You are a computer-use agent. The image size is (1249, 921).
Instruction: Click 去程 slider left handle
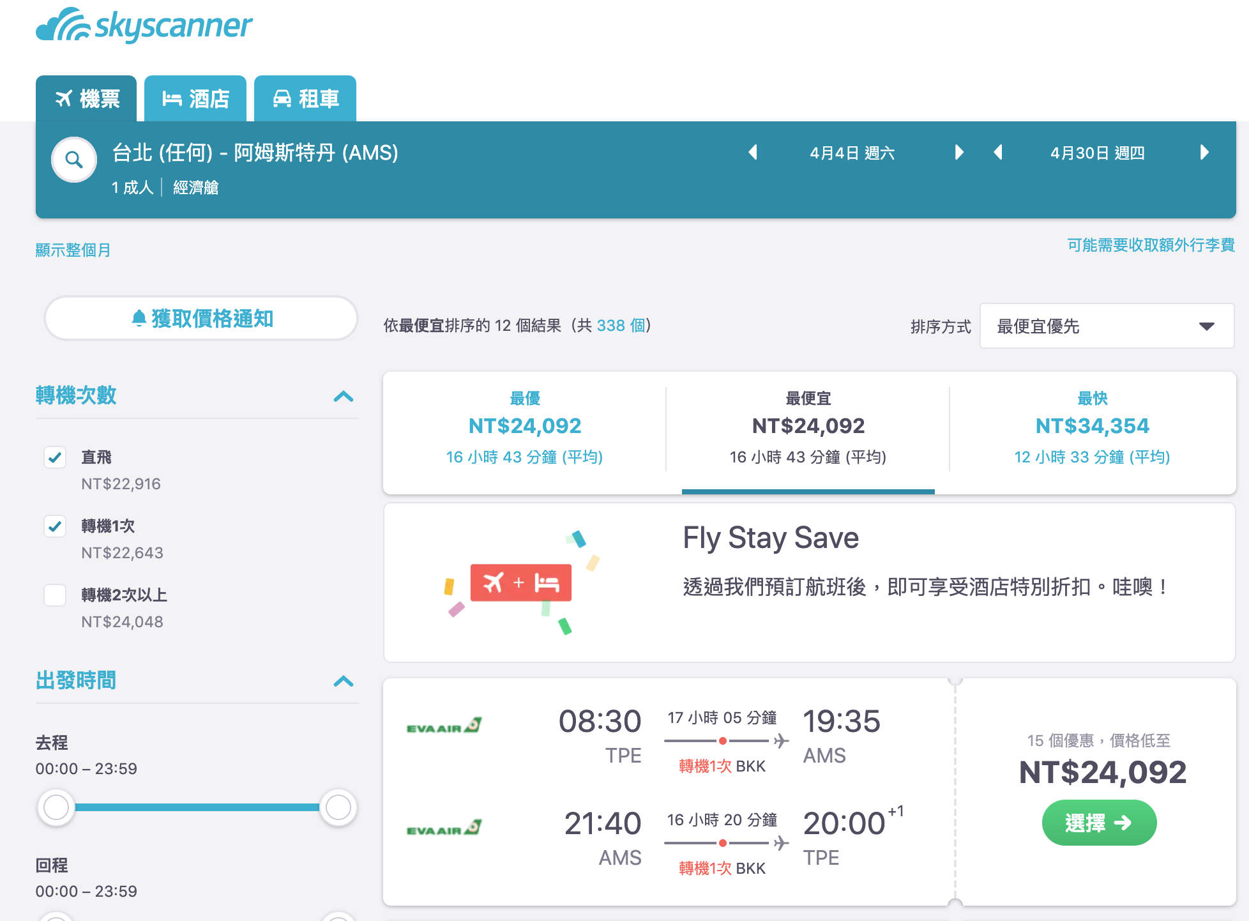coord(56,807)
